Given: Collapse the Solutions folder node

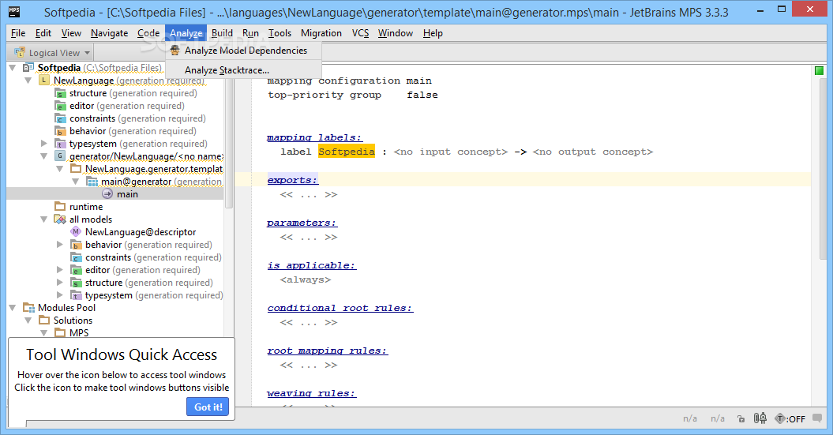Looking at the screenshot, I should click(28, 321).
